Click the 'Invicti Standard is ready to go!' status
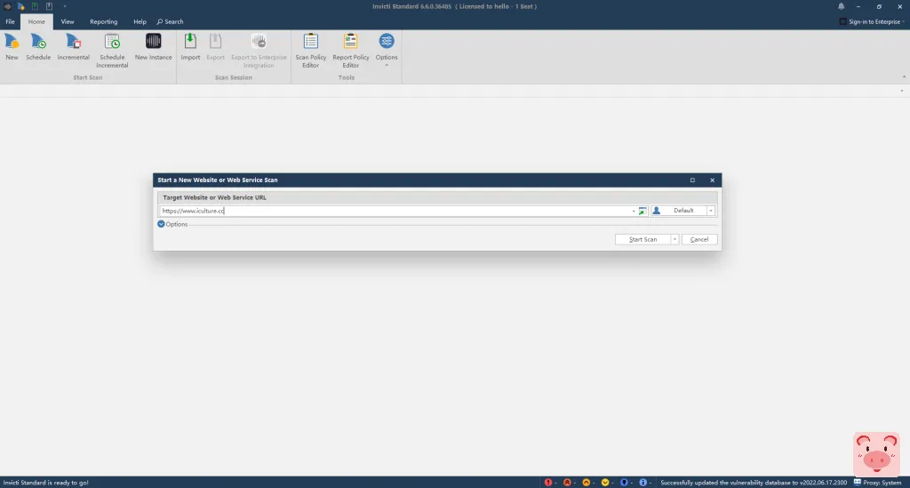The height and width of the screenshot is (488, 910). pos(46,482)
